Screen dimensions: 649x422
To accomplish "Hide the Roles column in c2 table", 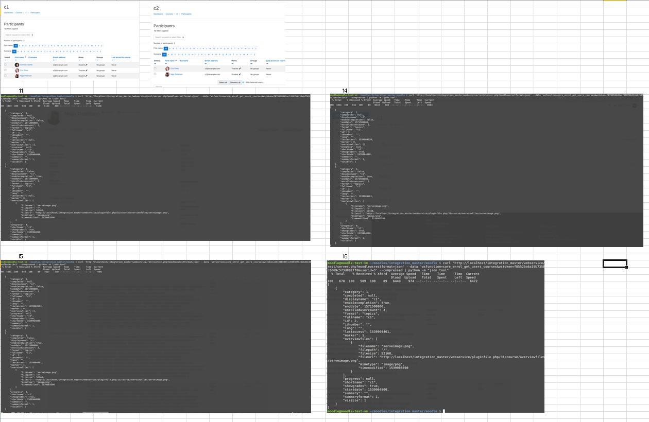I will point(232,63).
